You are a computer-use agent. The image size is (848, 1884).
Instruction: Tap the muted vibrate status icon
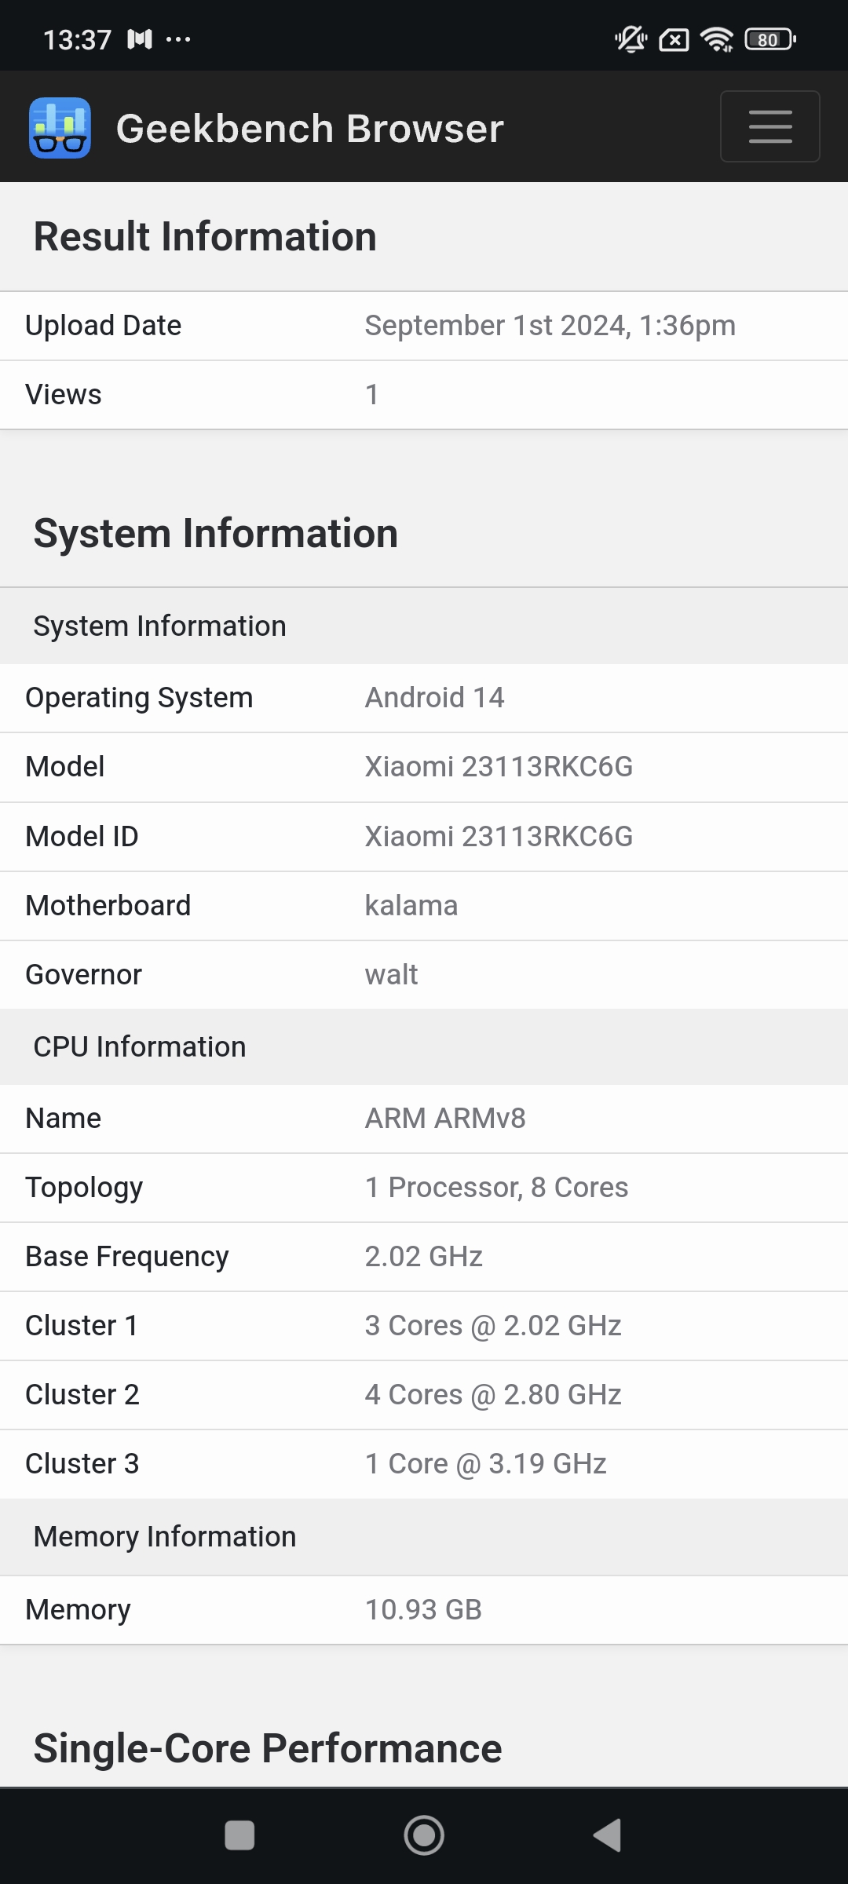point(631,39)
